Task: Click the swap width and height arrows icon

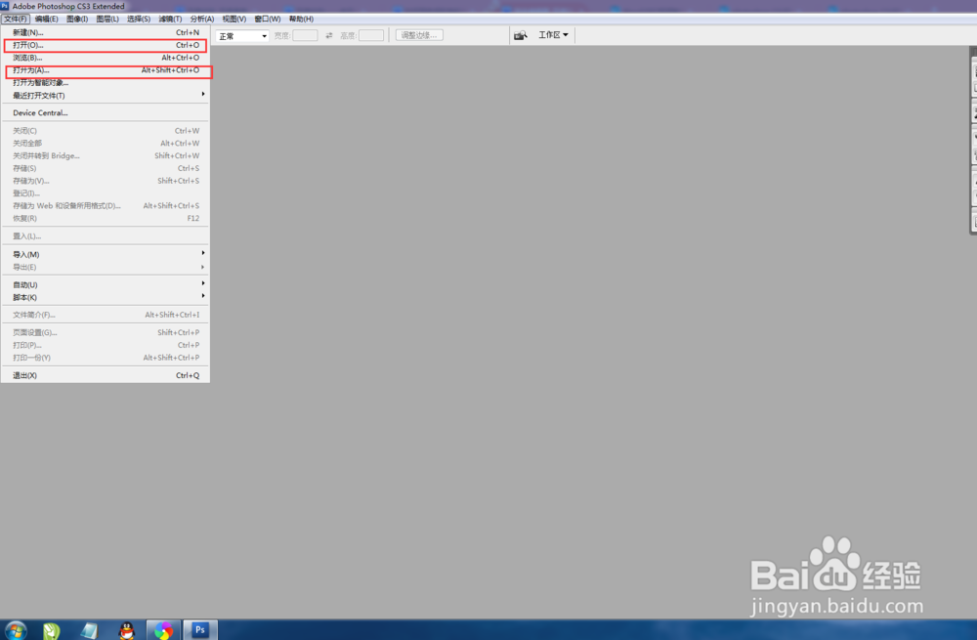Action: click(x=329, y=35)
